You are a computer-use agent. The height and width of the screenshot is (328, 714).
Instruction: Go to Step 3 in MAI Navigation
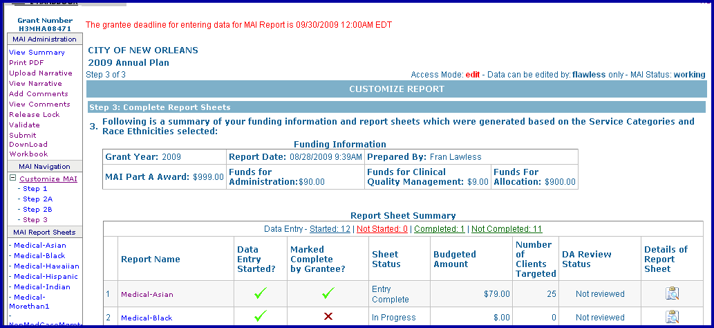[x=35, y=220]
